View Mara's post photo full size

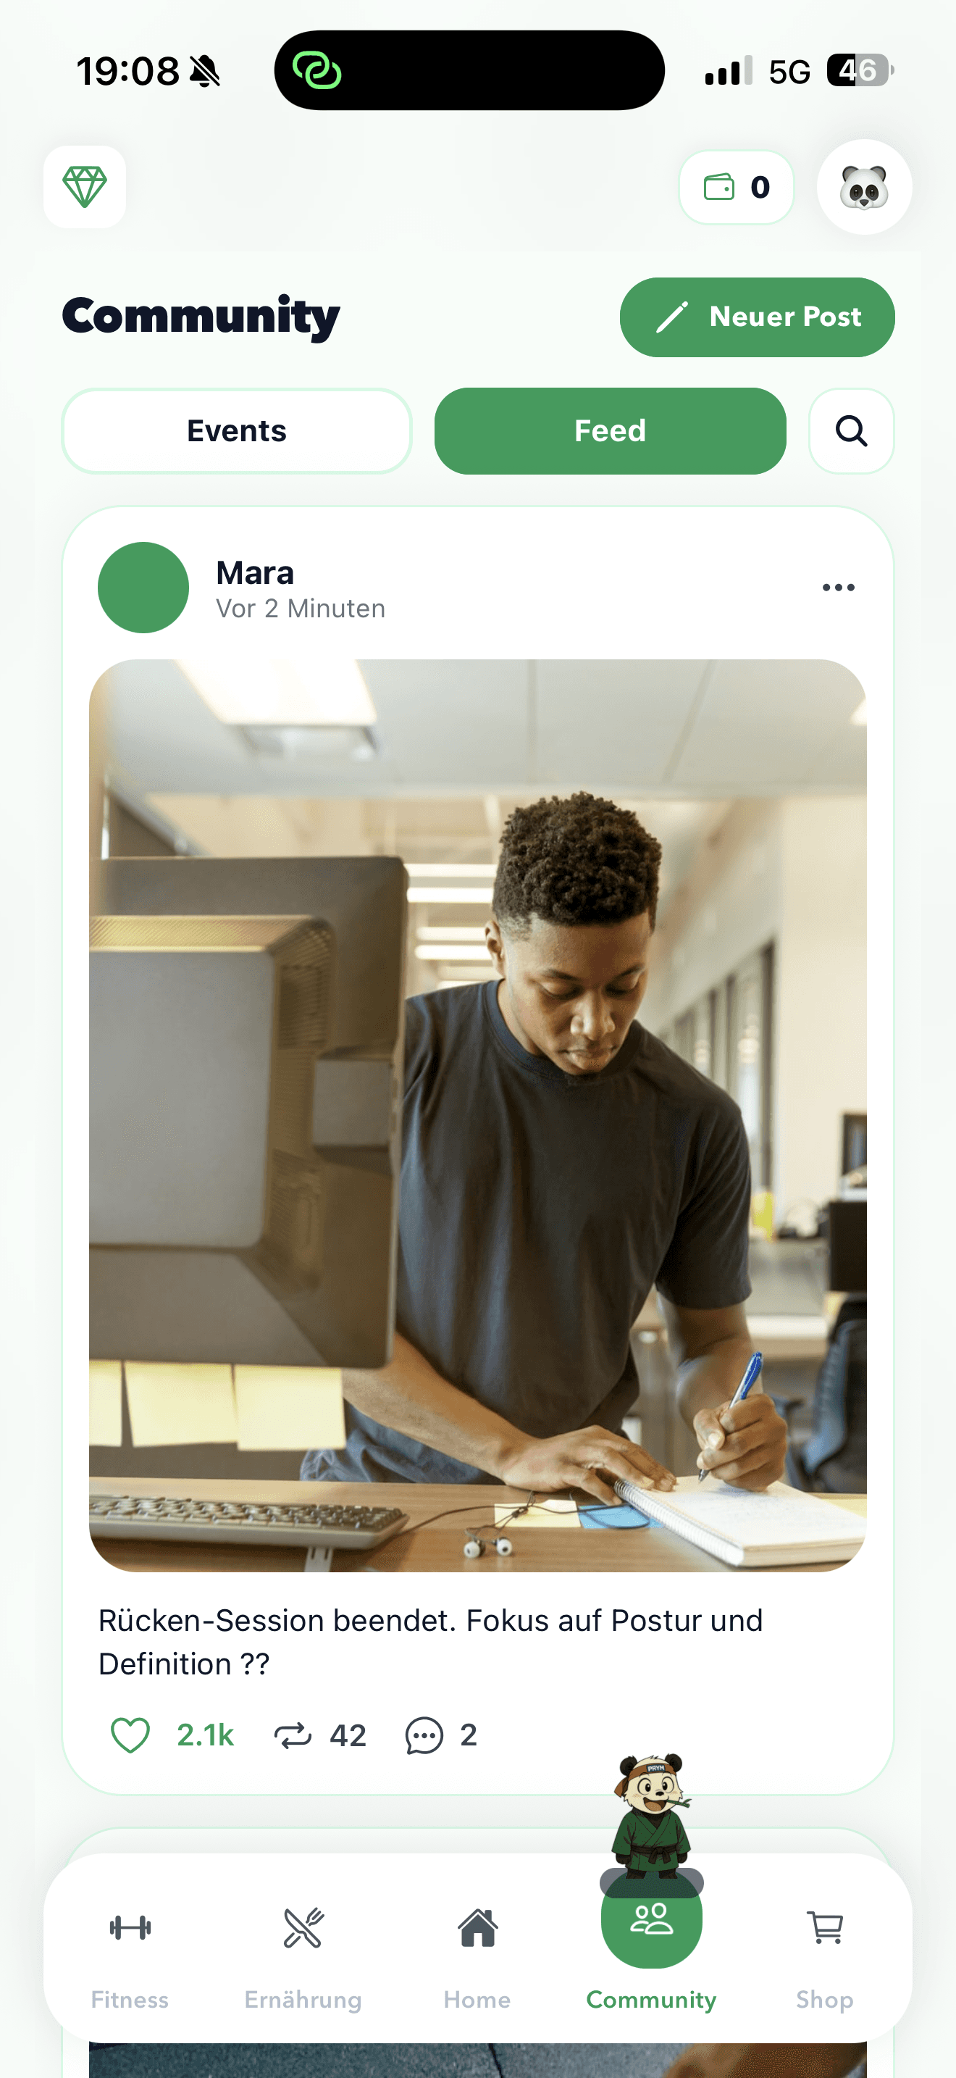click(x=478, y=1115)
